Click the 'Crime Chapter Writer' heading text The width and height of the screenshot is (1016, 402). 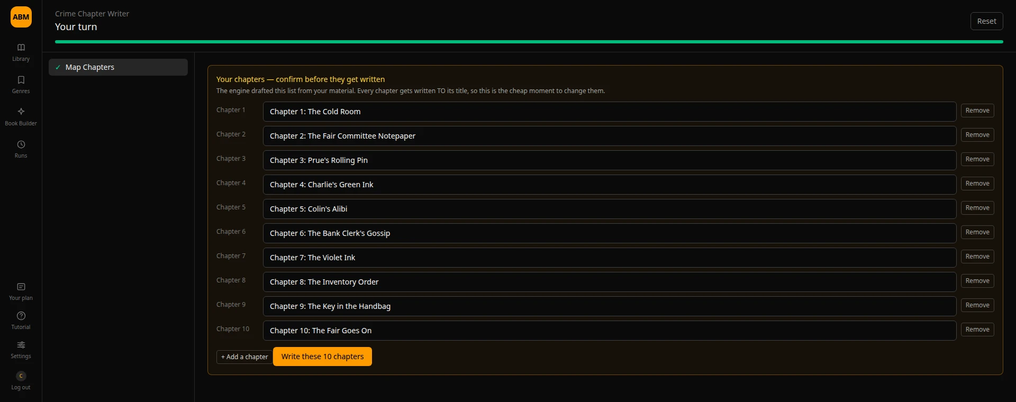point(92,14)
